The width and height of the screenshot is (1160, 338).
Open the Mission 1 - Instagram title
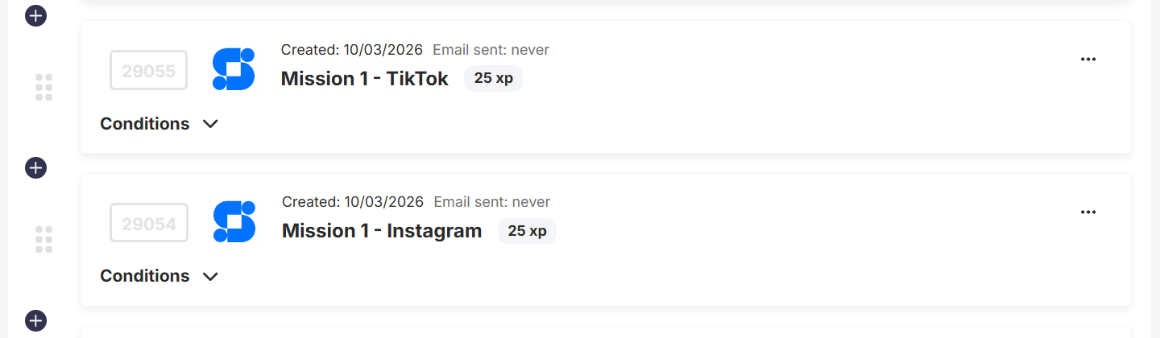point(382,231)
